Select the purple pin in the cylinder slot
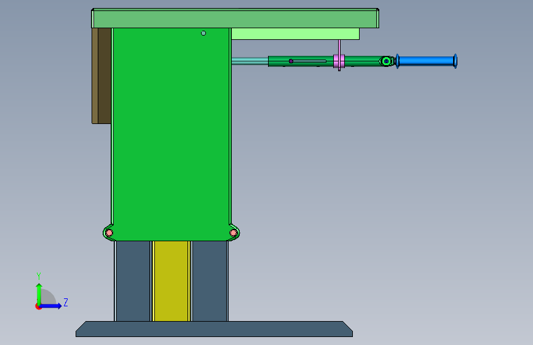This screenshot has height=345, width=533. coord(291,61)
